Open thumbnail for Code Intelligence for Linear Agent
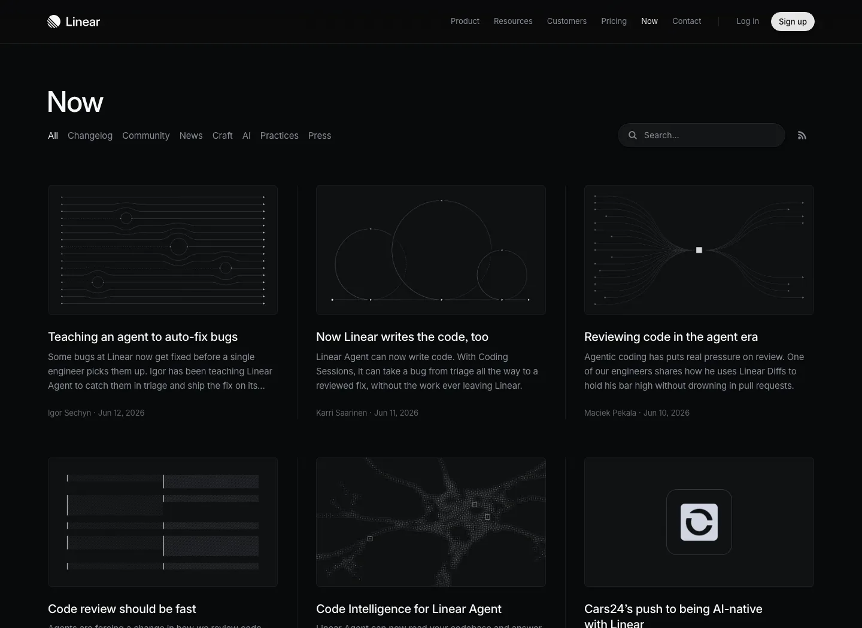Image resolution: width=862 pixels, height=628 pixels. pos(431,522)
